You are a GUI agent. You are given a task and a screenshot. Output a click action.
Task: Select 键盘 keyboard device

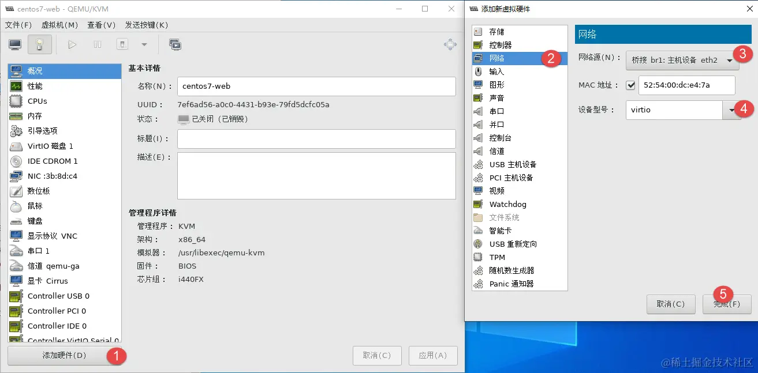tap(65, 221)
